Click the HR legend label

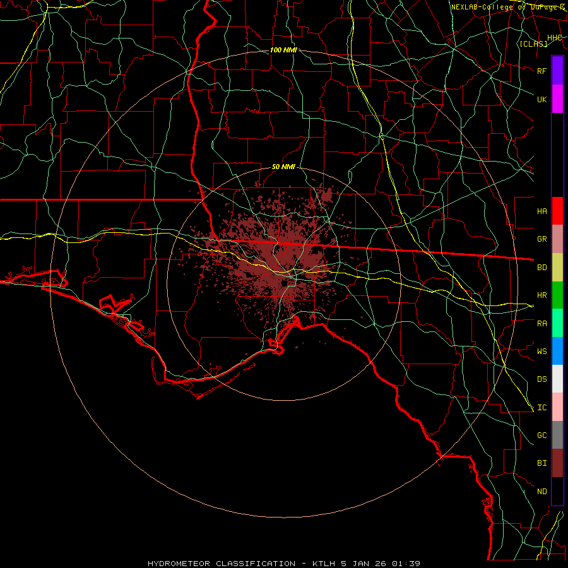[x=542, y=295]
